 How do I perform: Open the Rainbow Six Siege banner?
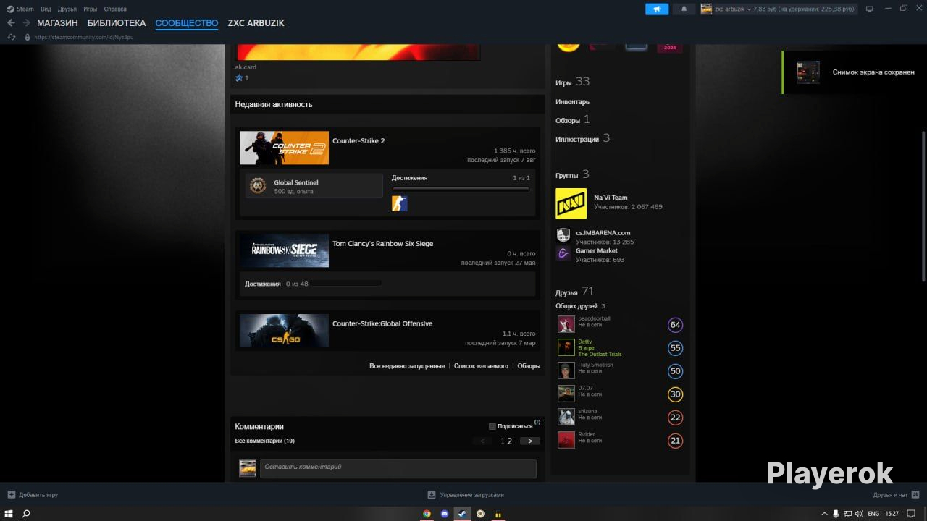(284, 250)
